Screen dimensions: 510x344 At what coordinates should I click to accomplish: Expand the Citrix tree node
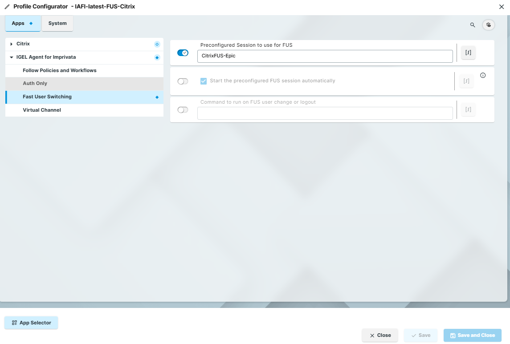coord(12,44)
